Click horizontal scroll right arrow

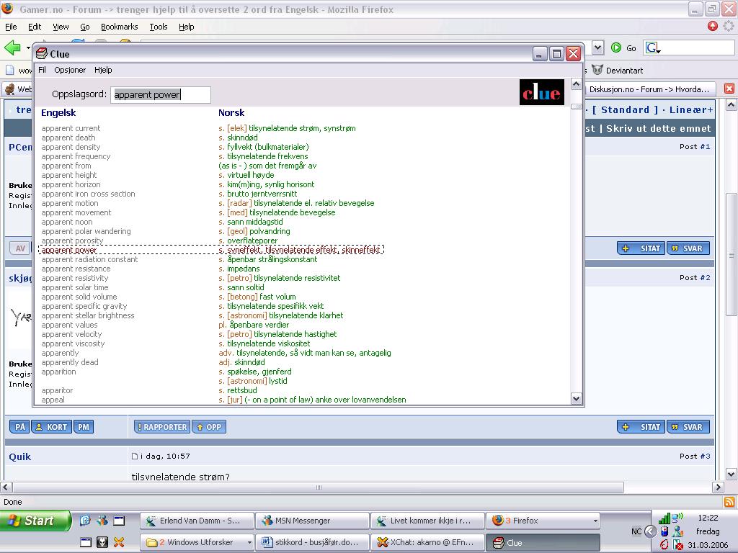[719, 487]
